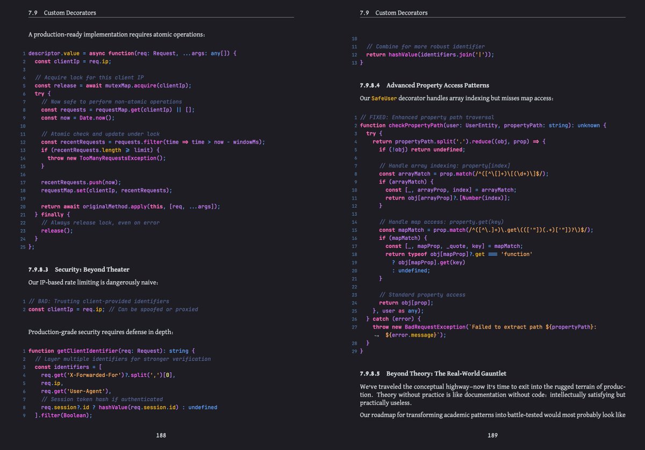
Task: Click the left page header '7.9 Custom Decorators'
Action: point(62,12)
